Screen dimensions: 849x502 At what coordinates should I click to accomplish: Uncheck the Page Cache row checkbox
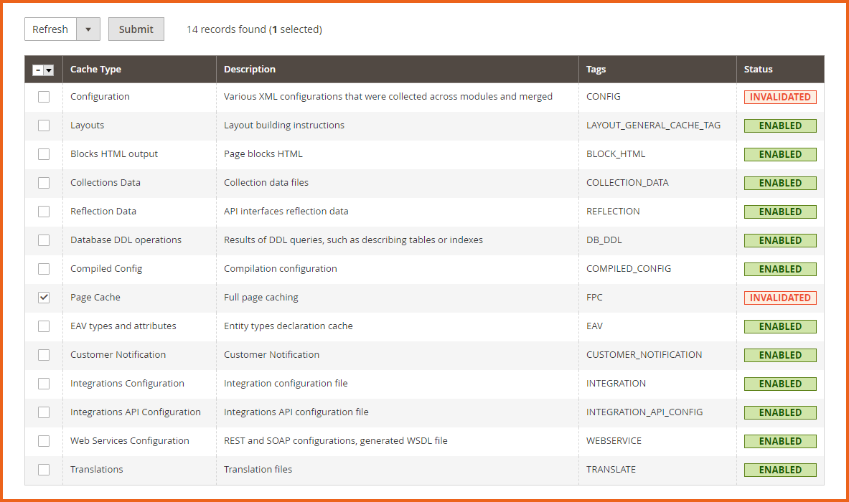pyautogui.click(x=44, y=297)
